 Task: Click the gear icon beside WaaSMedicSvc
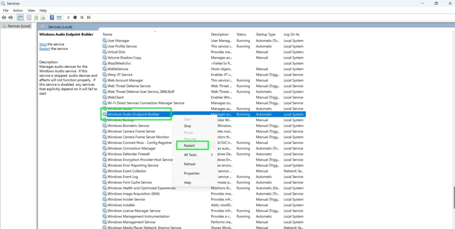(104, 63)
